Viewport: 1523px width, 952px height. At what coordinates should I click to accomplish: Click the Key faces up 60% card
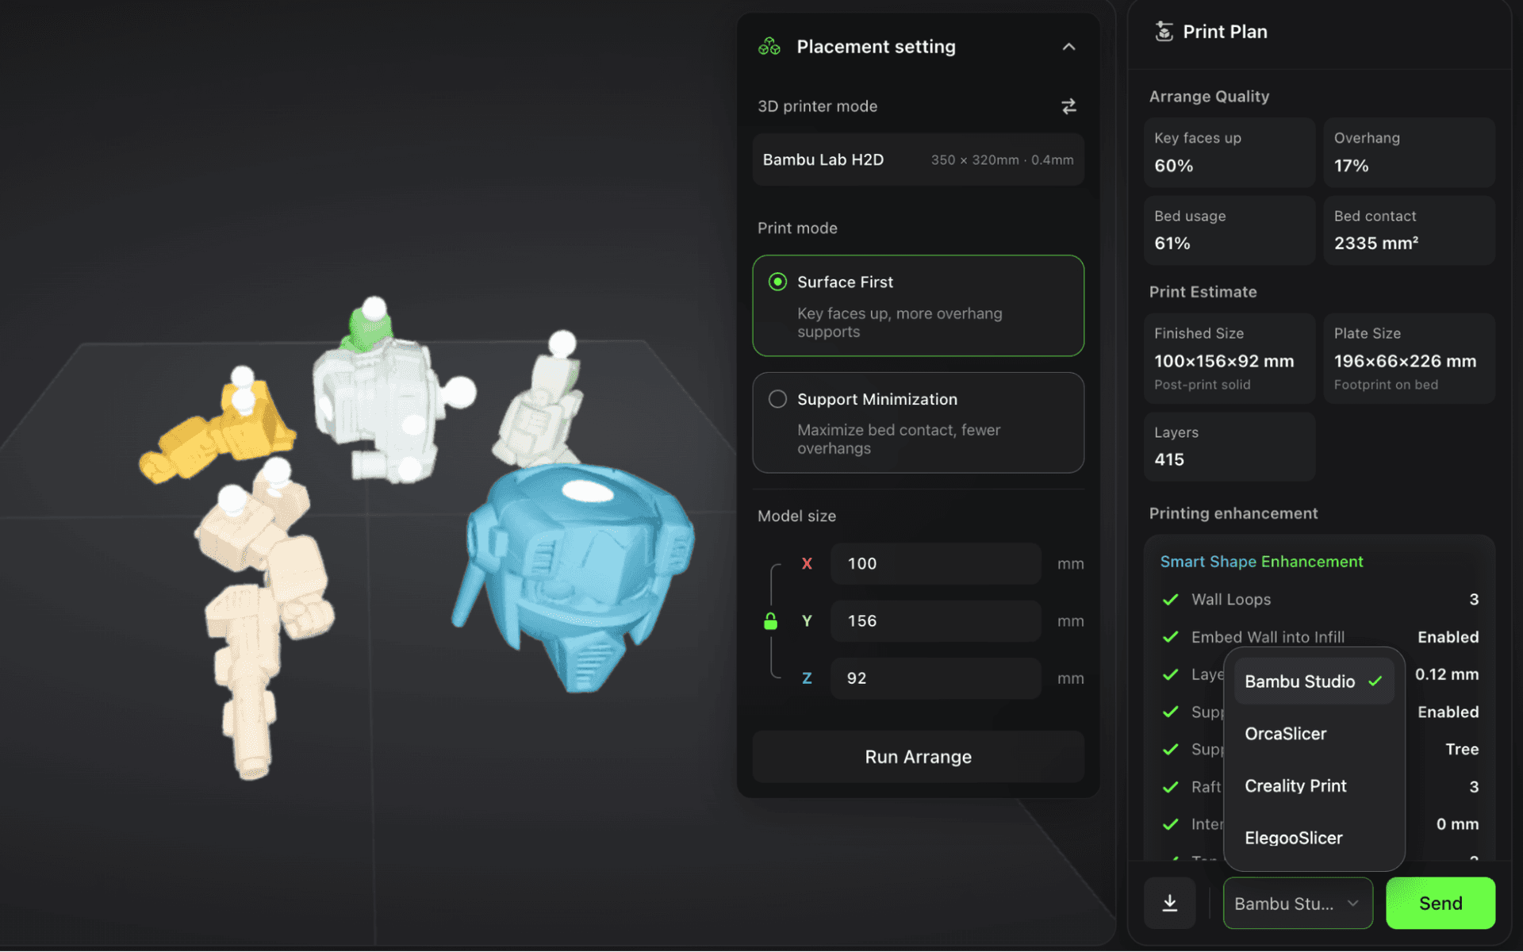tap(1230, 152)
